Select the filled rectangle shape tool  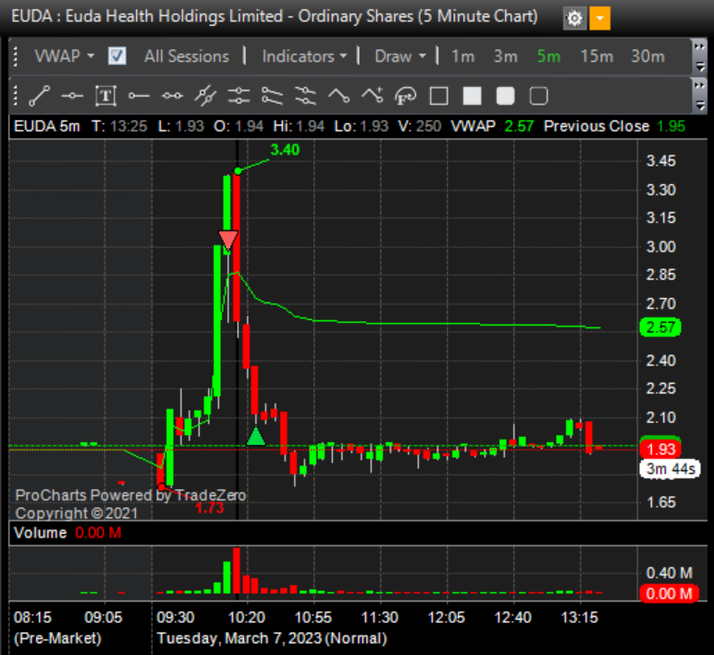point(473,95)
